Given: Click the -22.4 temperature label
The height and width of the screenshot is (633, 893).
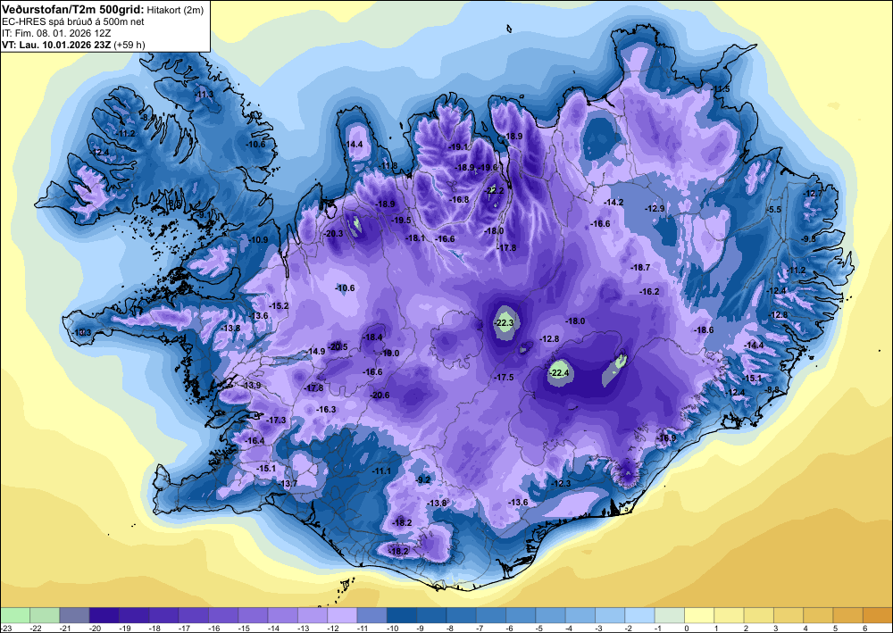Looking at the screenshot, I should tap(559, 373).
